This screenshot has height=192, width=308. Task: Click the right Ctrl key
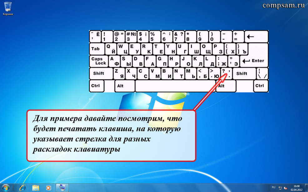(261, 86)
